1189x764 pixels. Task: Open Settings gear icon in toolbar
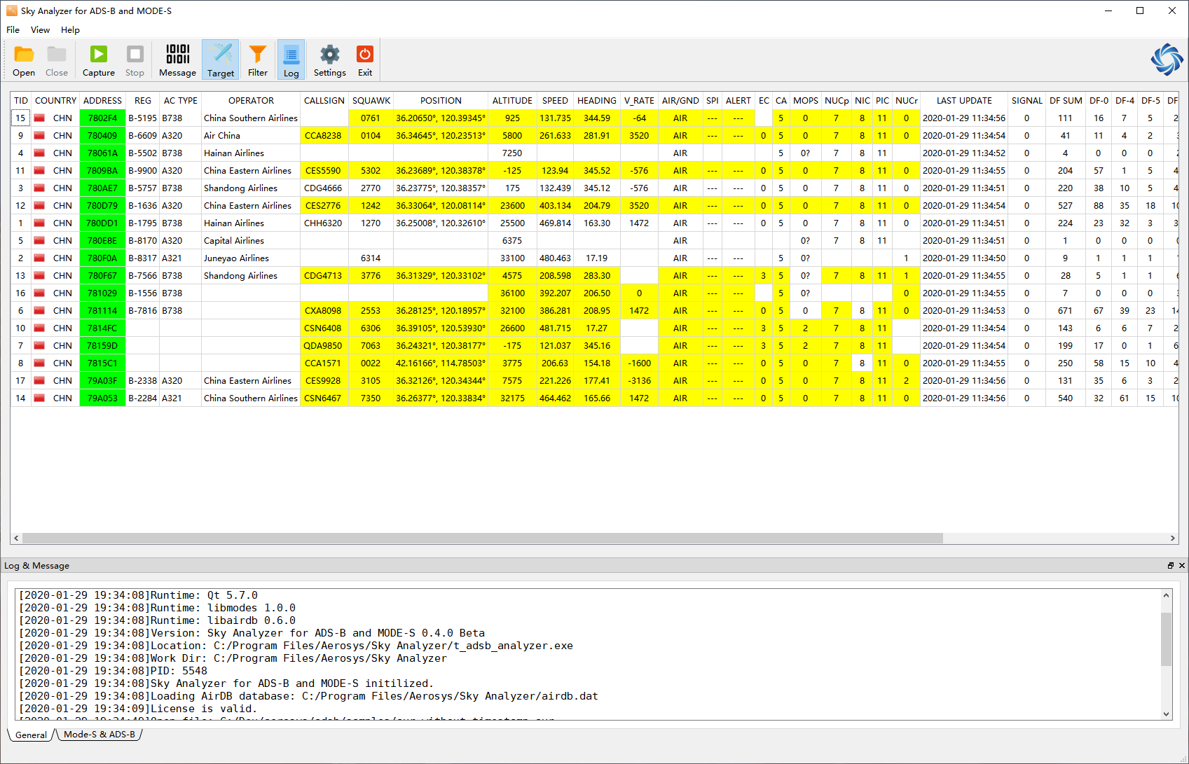(329, 60)
